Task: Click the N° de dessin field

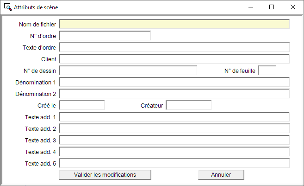Action: (x=128, y=71)
